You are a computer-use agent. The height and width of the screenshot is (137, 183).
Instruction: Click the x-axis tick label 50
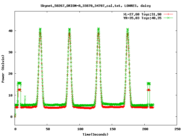(x=48, y=129)
